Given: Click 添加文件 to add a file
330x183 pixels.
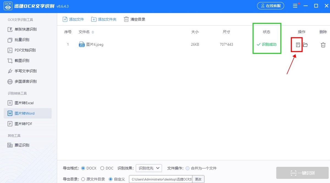Looking at the screenshot, I should pos(73,19).
